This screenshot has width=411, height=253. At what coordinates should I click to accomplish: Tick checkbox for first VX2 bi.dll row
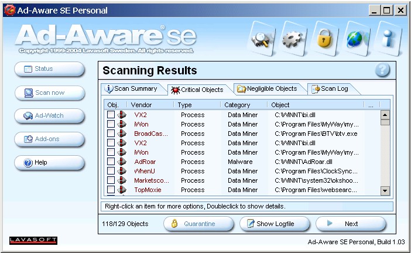pos(111,115)
